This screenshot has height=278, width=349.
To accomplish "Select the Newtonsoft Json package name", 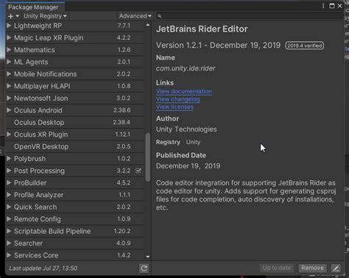I will click(41, 99).
